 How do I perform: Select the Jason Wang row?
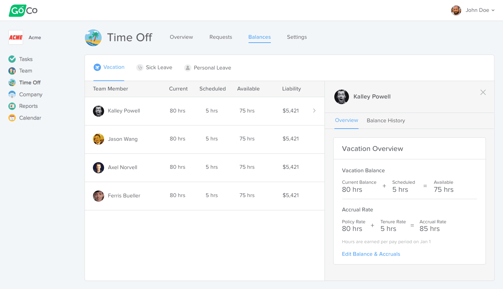click(205, 139)
